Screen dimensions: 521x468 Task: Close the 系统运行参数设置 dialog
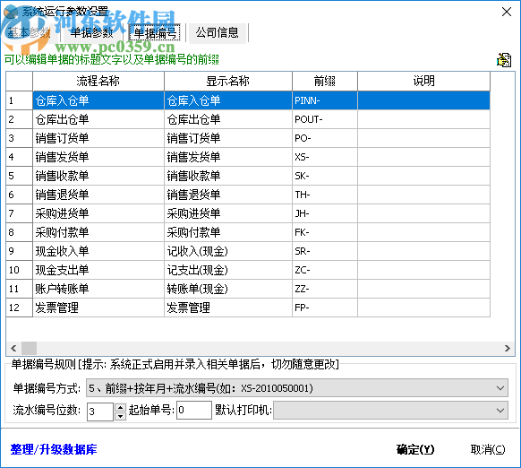tap(507, 12)
